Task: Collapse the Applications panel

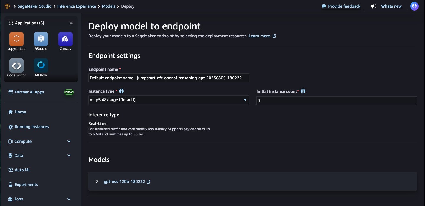Action: [71, 23]
